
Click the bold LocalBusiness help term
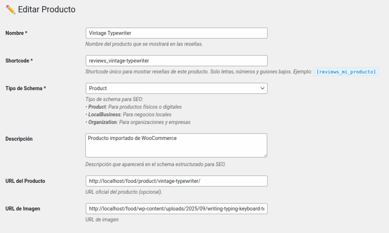[x=104, y=114]
